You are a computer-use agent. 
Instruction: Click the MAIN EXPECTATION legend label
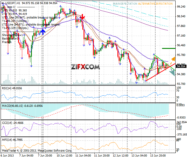[x=125, y=4]
